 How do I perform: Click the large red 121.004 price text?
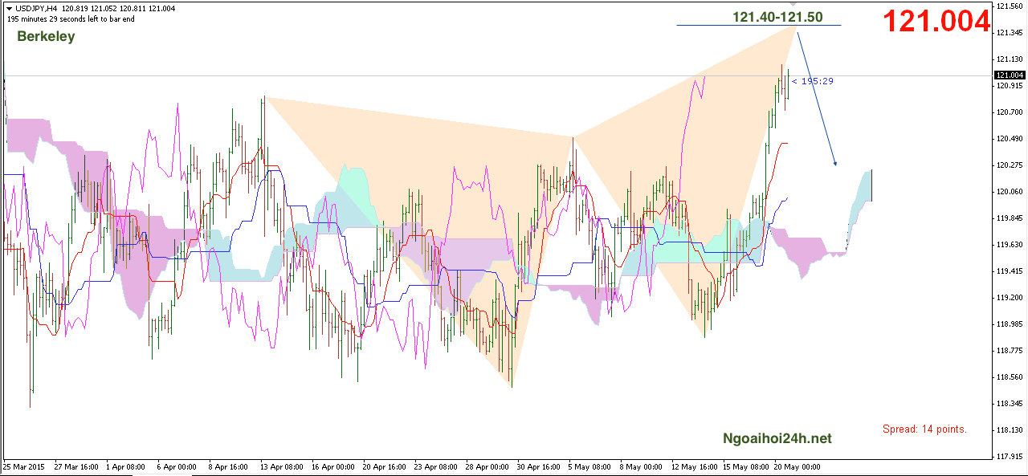[x=937, y=22]
